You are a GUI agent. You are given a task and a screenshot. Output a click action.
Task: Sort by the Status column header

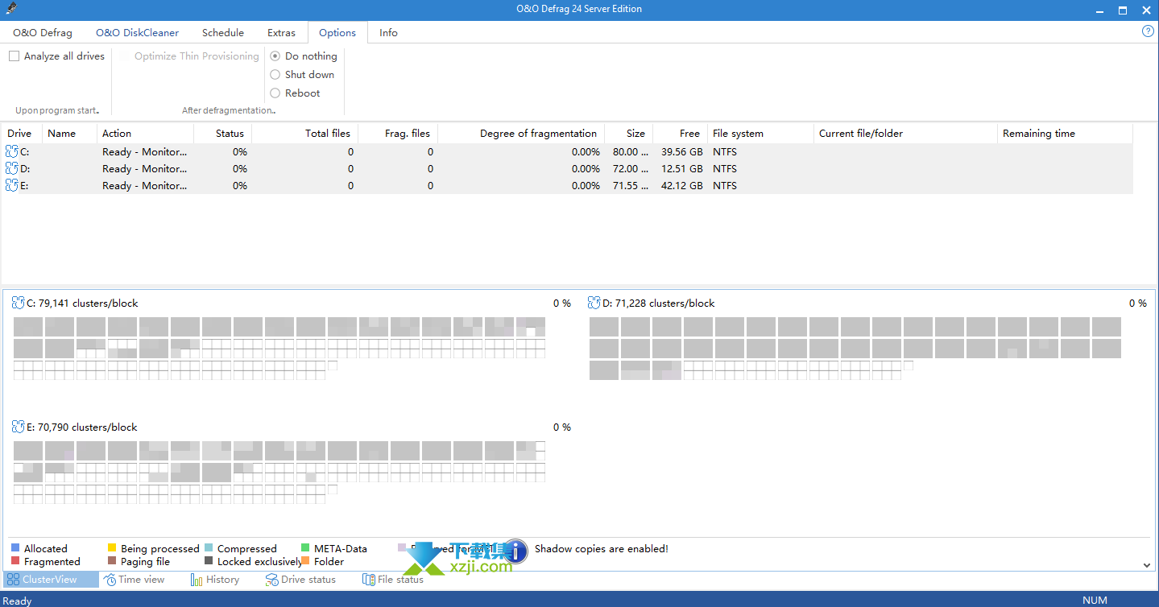pos(222,134)
